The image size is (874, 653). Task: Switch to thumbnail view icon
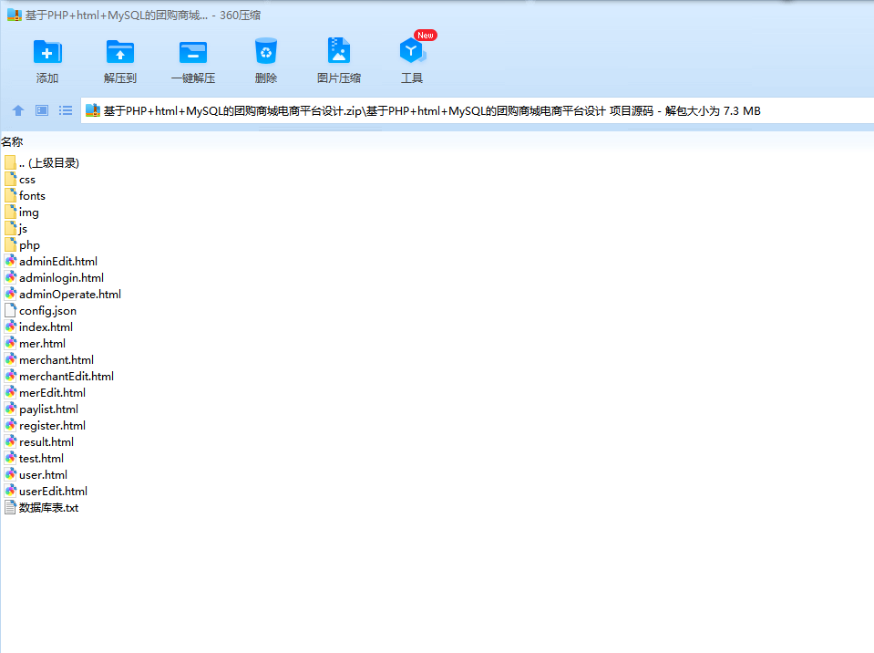pyautogui.click(x=42, y=110)
